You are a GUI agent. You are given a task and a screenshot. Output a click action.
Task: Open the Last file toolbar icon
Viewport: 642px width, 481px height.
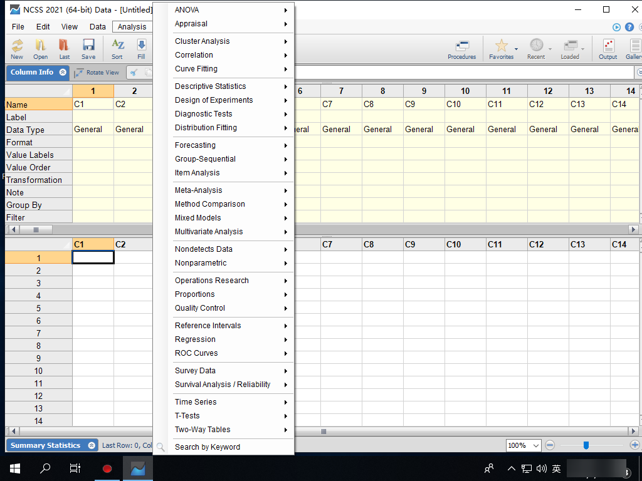click(65, 49)
